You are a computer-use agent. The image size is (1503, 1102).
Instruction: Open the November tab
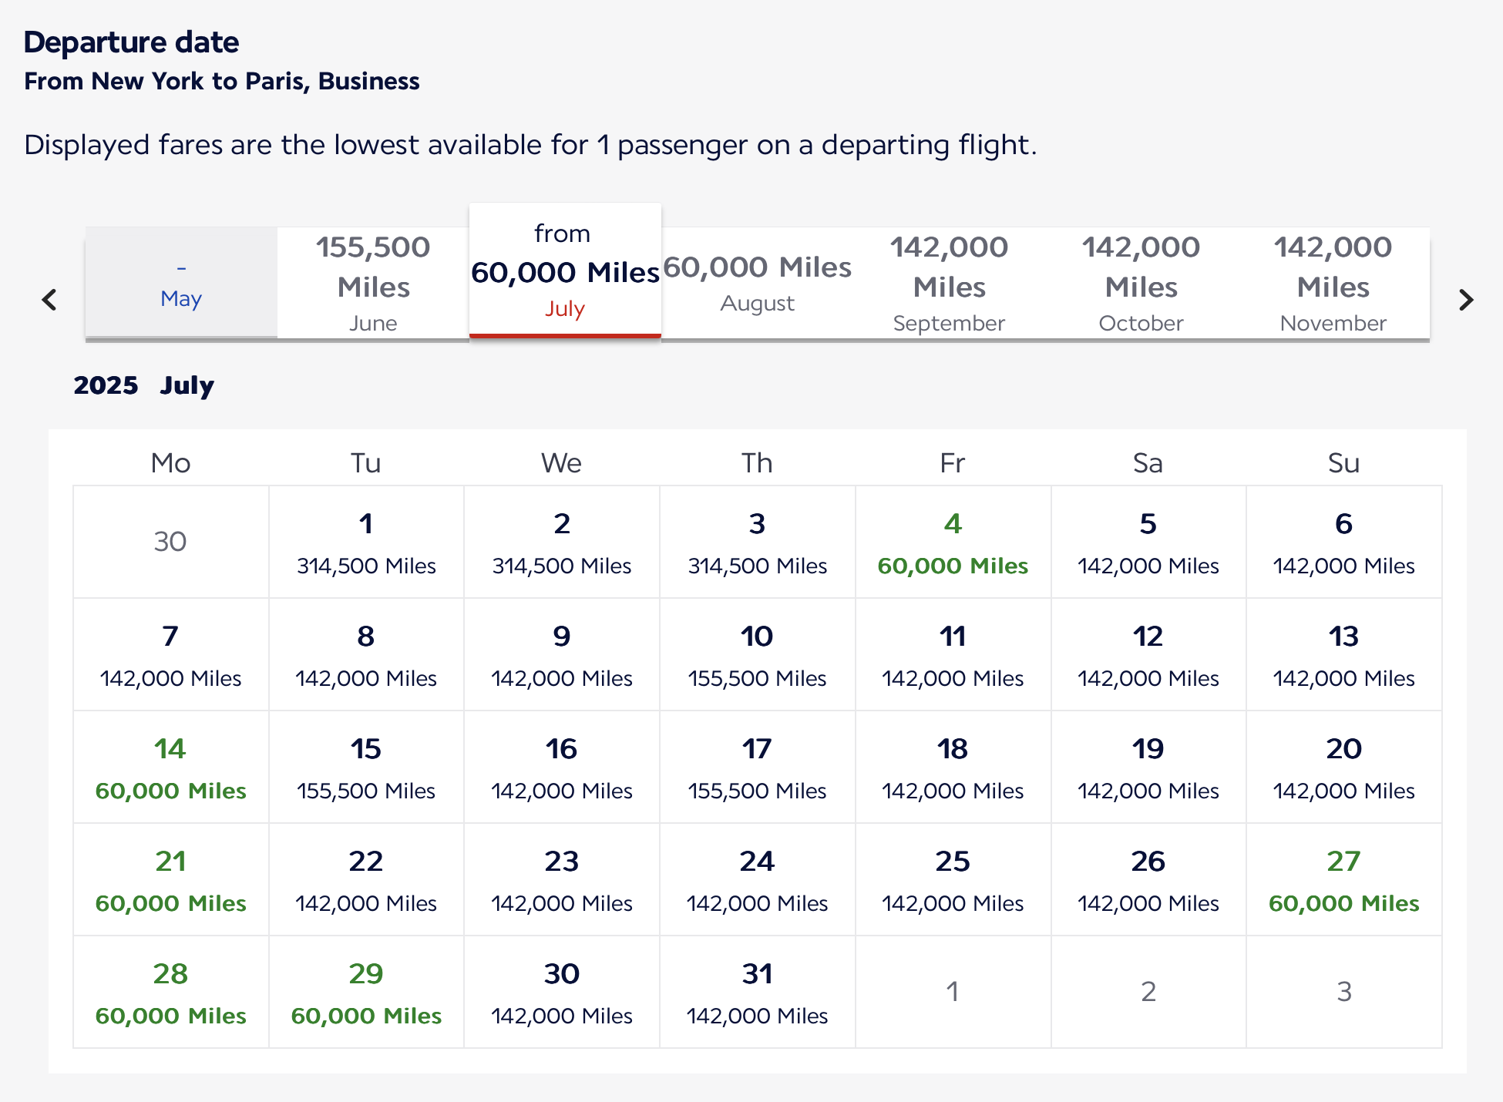click(1333, 283)
